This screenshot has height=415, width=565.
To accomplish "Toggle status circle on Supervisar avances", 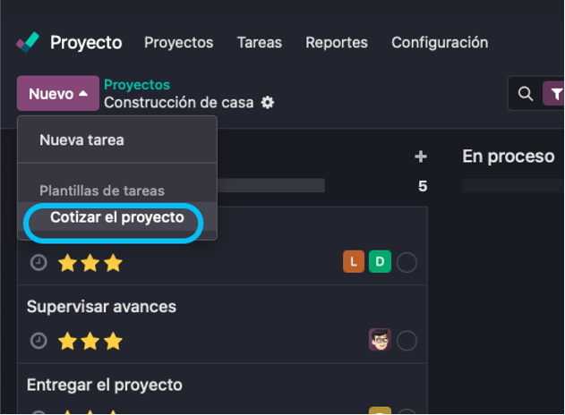I will point(407,341).
